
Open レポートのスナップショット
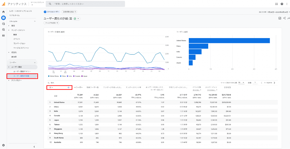click(x=21, y=11)
